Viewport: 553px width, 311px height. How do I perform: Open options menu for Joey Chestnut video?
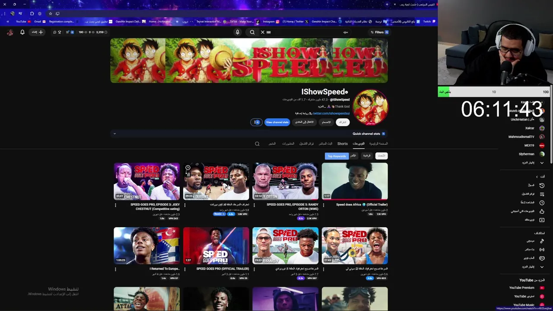tap(115, 205)
